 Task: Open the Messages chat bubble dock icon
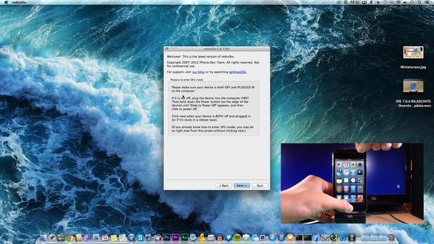pos(255,238)
